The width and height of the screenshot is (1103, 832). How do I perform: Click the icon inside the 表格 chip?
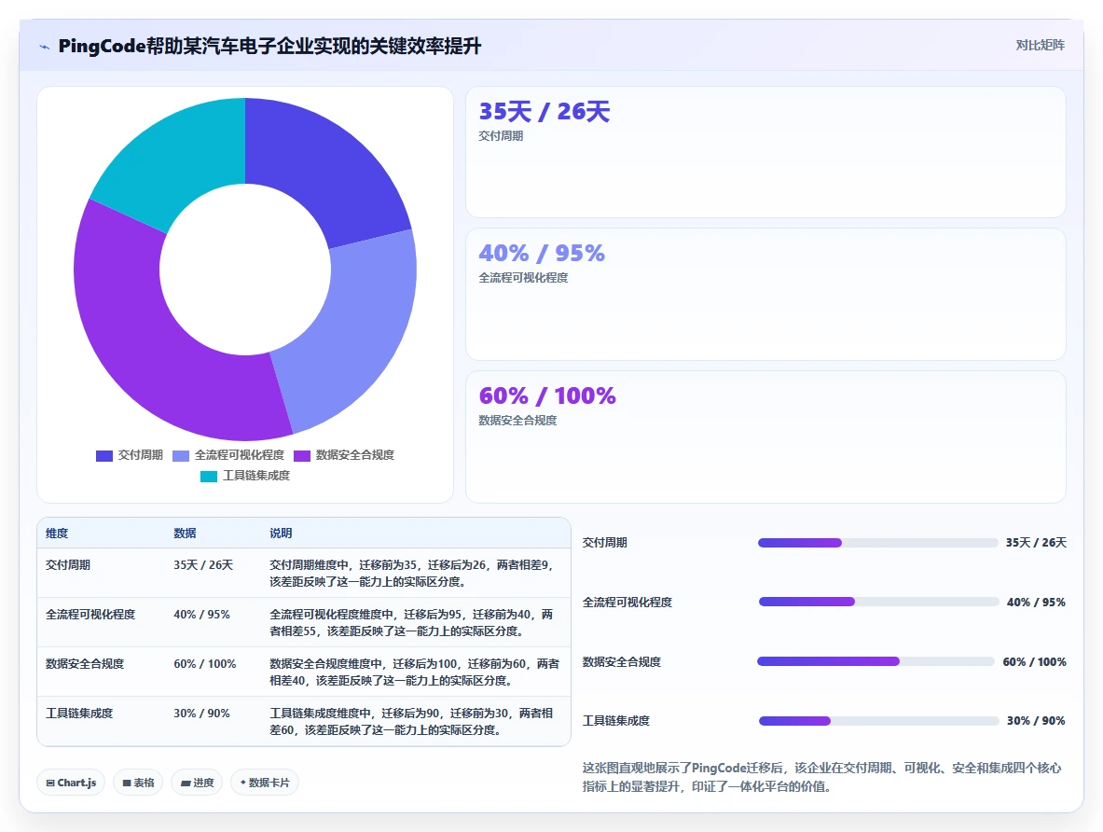tap(127, 783)
